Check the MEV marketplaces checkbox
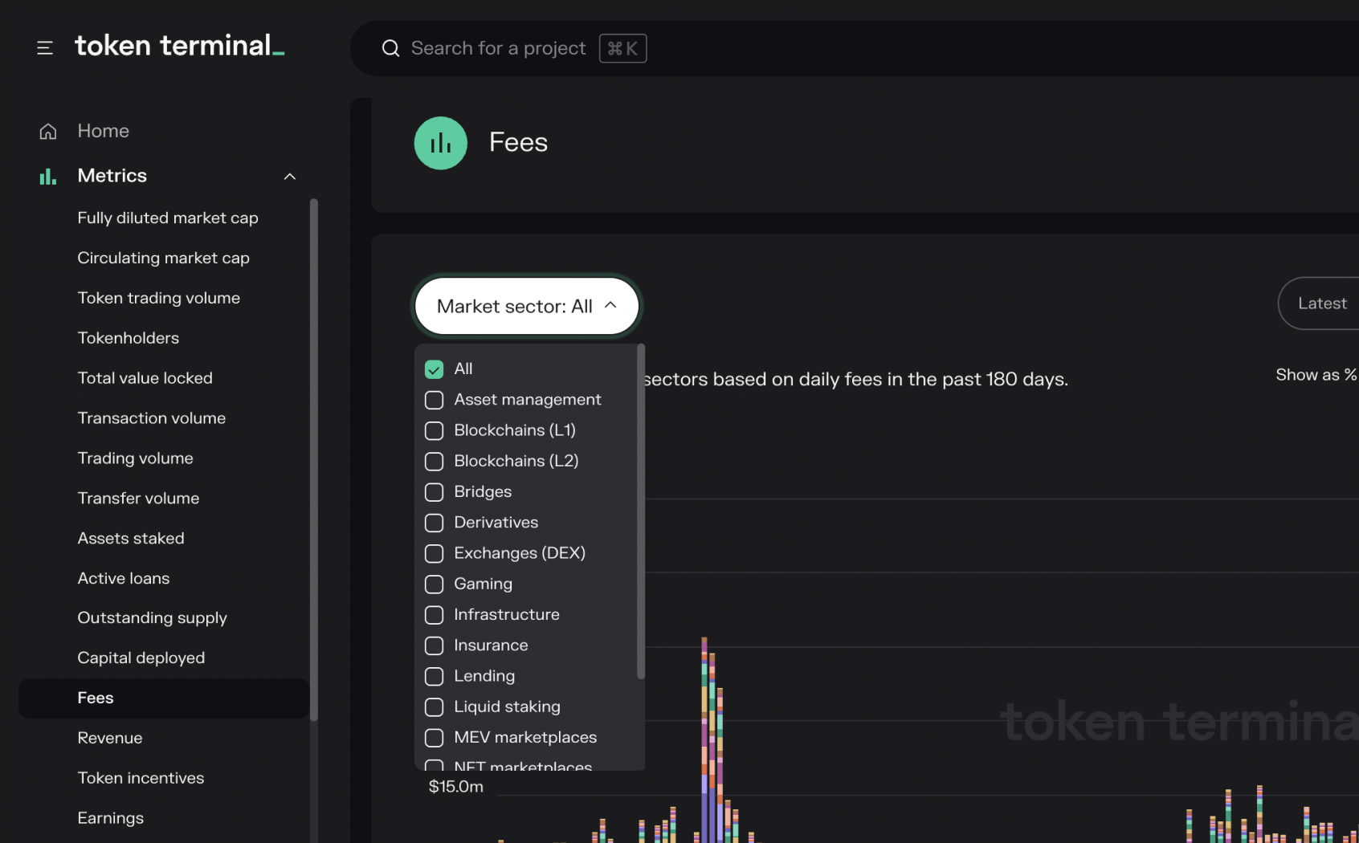 click(434, 738)
